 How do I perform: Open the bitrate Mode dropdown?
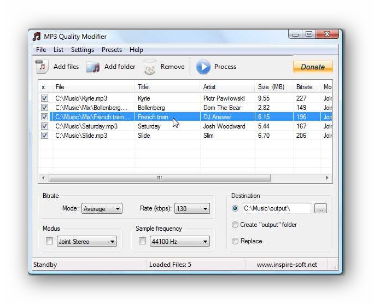(x=102, y=209)
